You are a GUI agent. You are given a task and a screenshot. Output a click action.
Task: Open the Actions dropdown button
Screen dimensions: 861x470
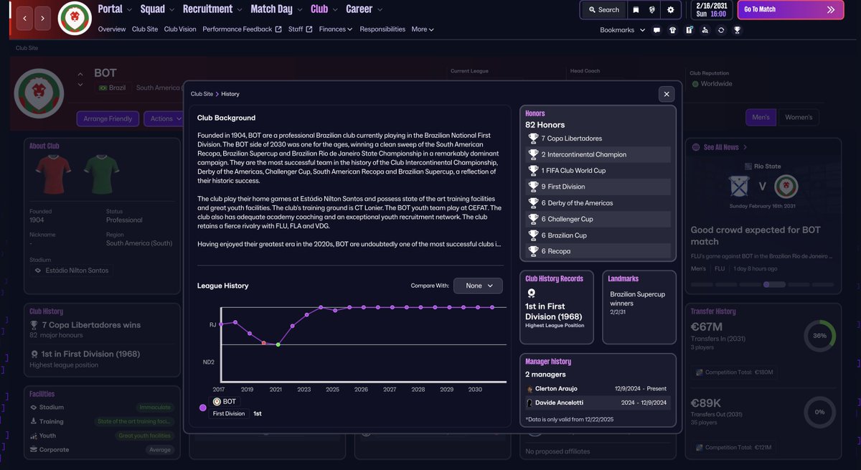pos(165,118)
